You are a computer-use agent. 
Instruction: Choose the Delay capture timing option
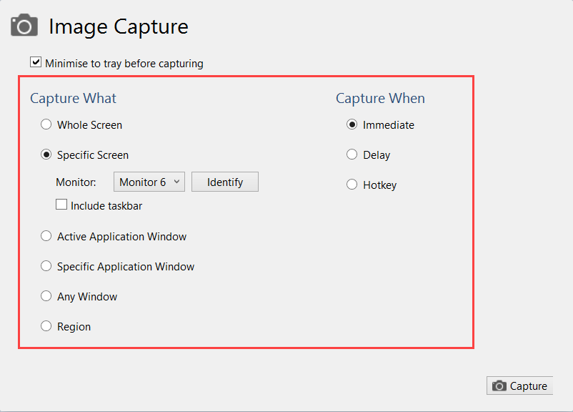click(x=352, y=154)
